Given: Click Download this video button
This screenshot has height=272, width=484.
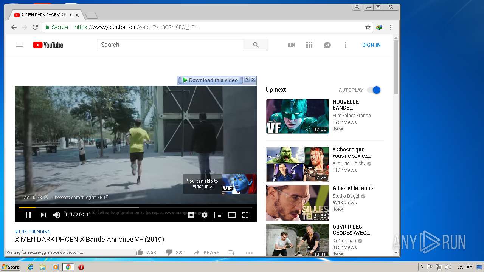Looking at the screenshot, I should (211, 80).
